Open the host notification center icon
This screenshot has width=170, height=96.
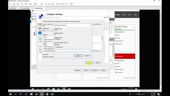click(x=159, y=94)
